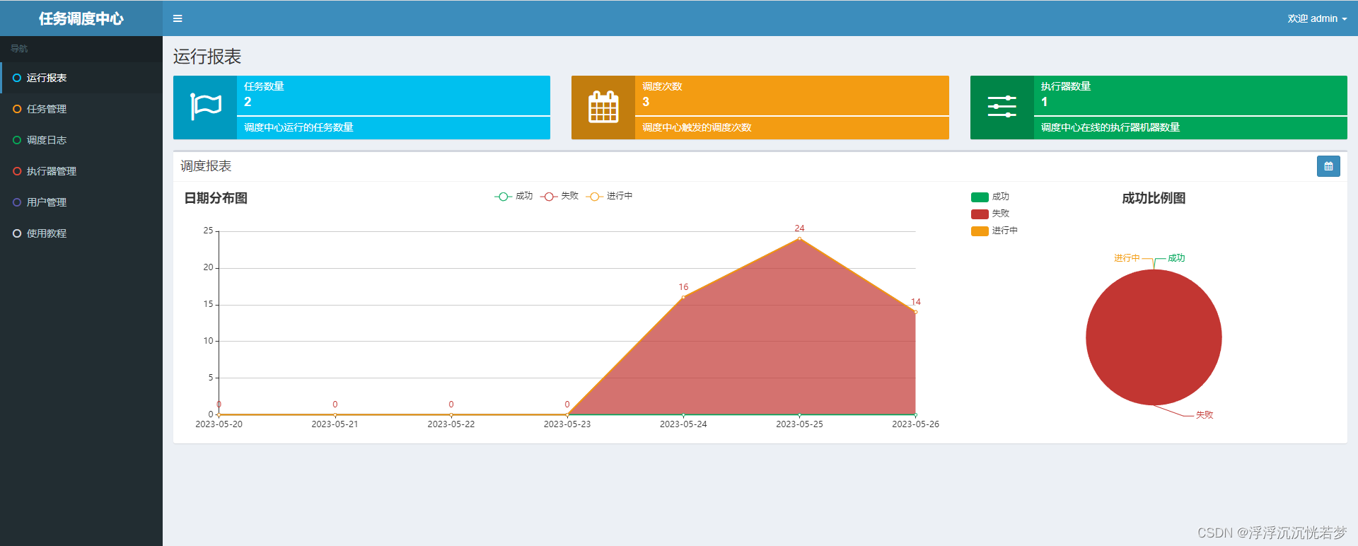Toggle 成功 series in line chart legend
Viewport: 1358px width, 546px height.
[513, 196]
